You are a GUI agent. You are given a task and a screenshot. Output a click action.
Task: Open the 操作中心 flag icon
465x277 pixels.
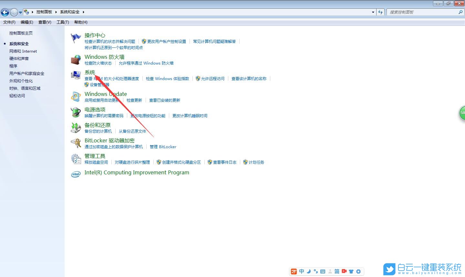click(x=76, y=38)
